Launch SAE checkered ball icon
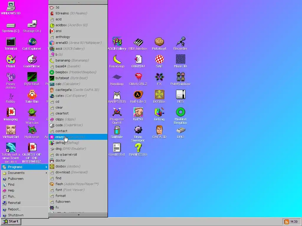 [x=159, y=61]
